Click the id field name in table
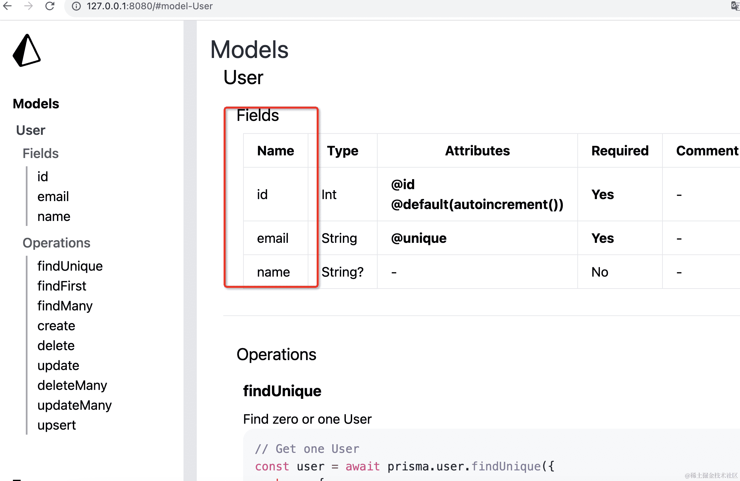The width and height of the screenshot is (740, 481). tap(262, 194)
